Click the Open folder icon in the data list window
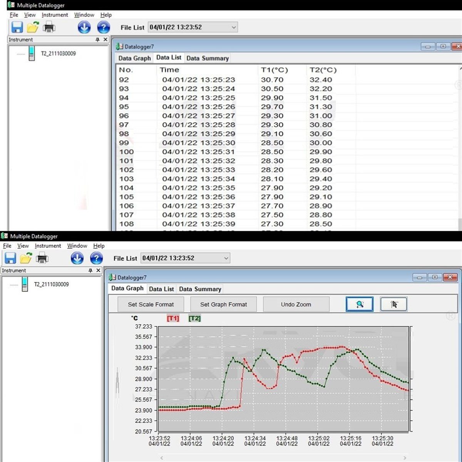The width and height of the screenshot is (462, 462). (x=33, y=27)
